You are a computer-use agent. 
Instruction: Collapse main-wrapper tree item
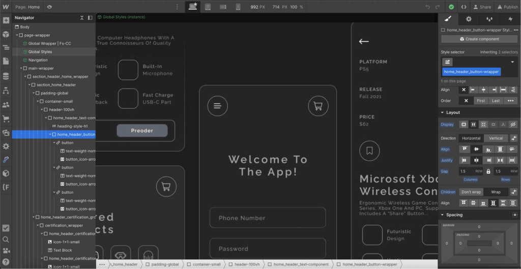(x=21, y=69)
